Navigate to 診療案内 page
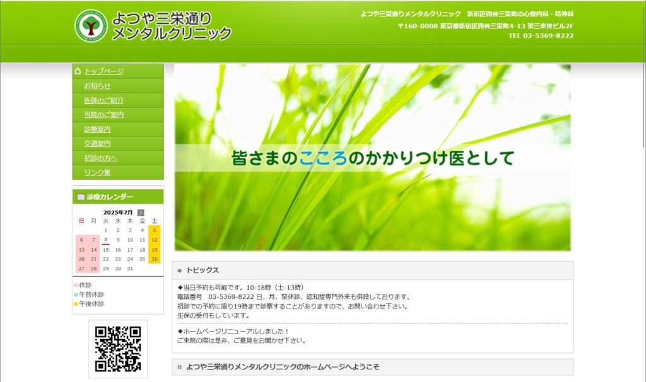 tap(97, 129)
